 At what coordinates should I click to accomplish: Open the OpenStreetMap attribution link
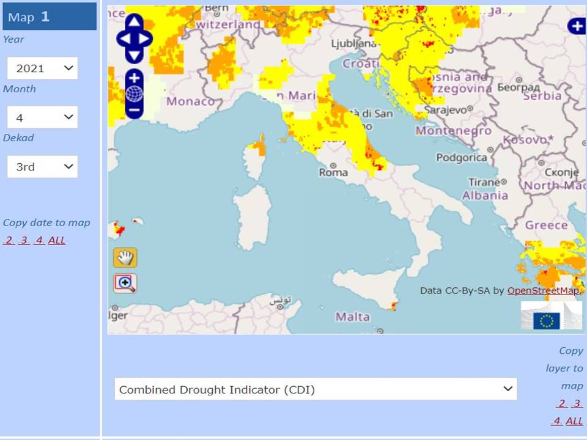(543, 290)
